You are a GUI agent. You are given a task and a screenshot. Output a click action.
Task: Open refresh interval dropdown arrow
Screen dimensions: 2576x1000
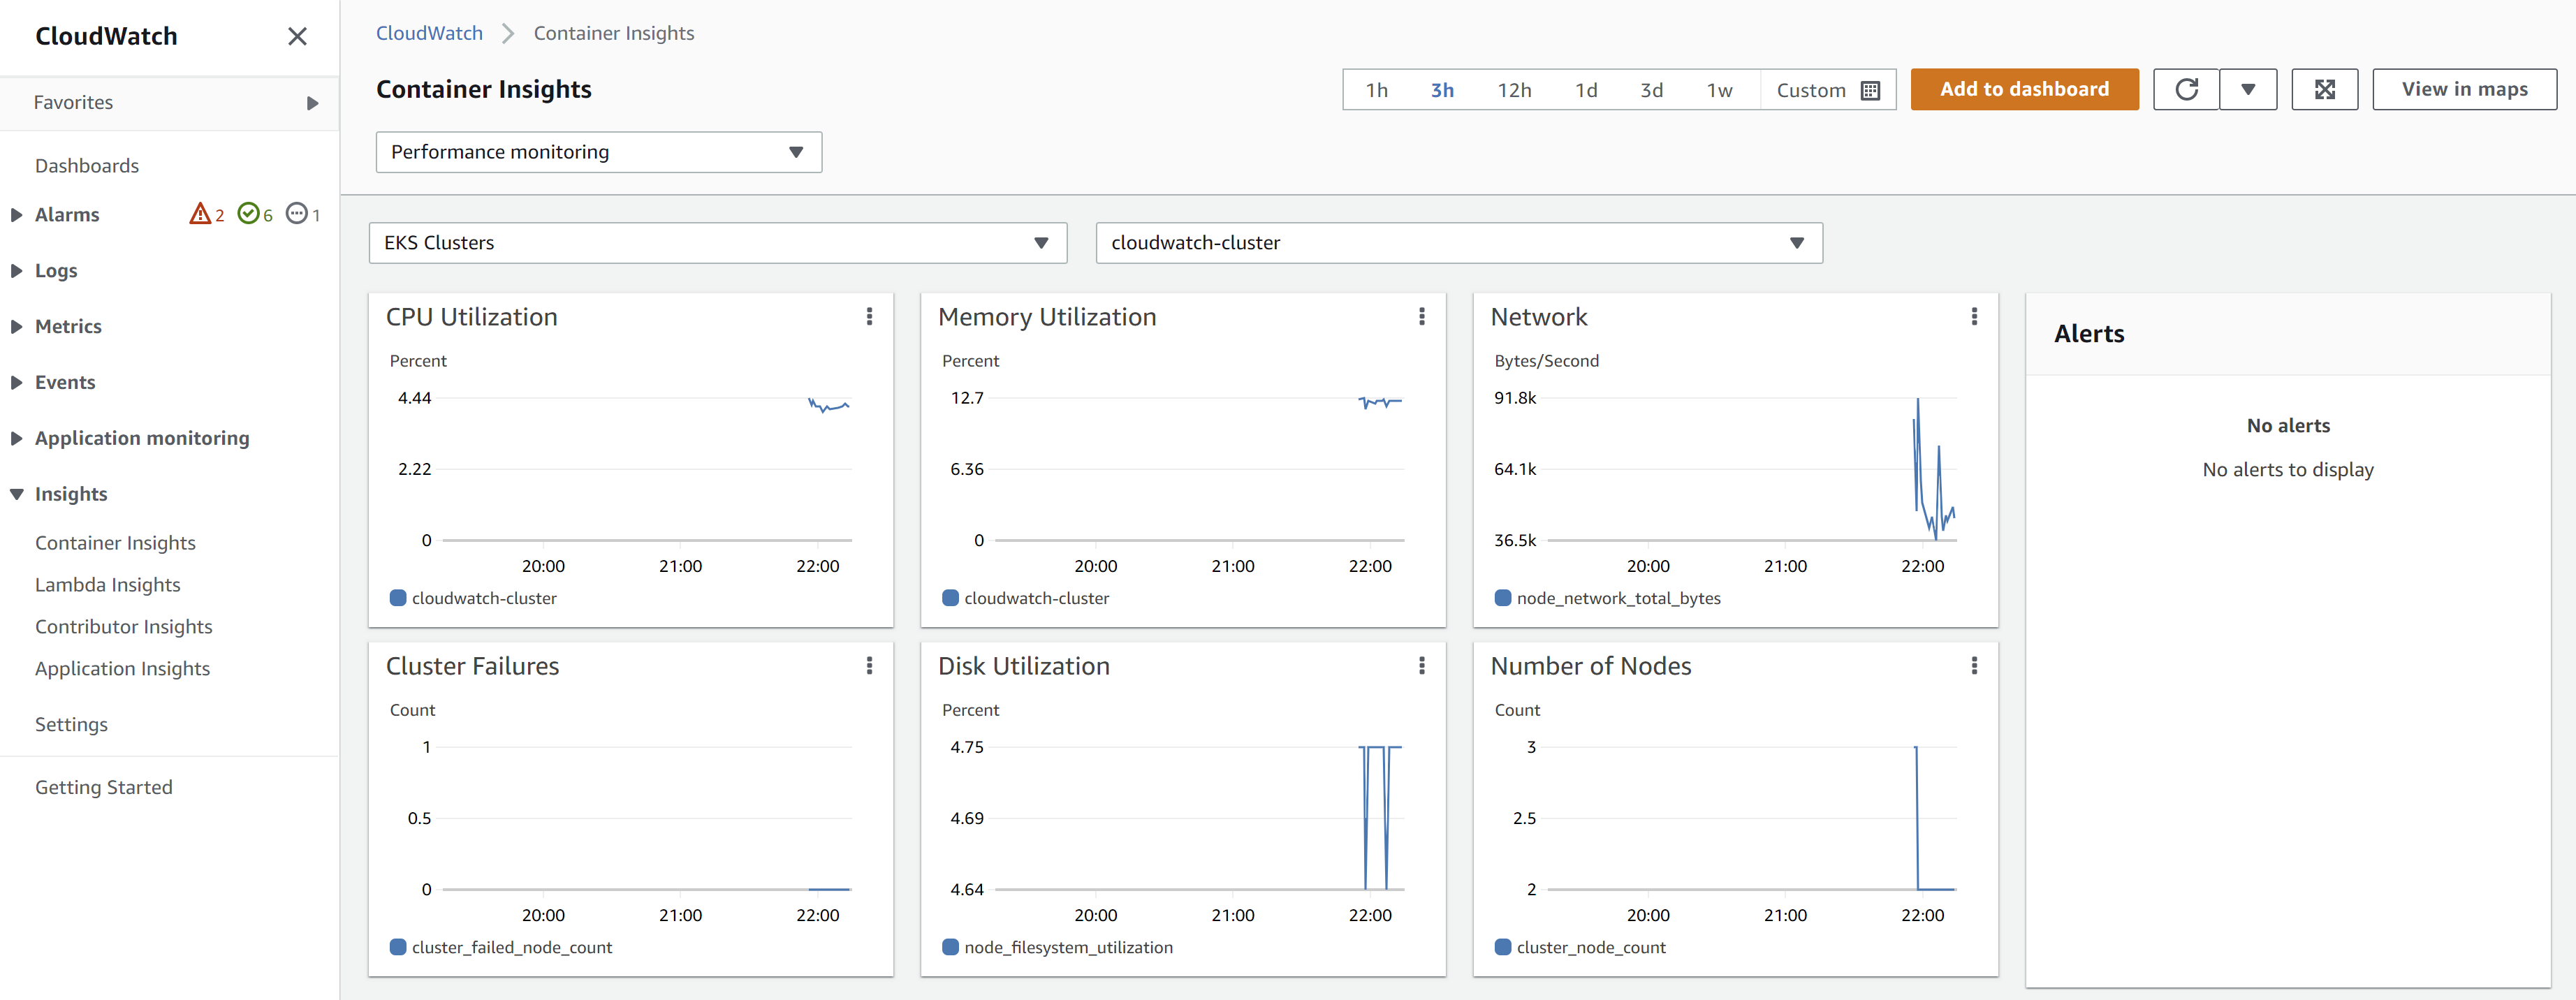2248,90
